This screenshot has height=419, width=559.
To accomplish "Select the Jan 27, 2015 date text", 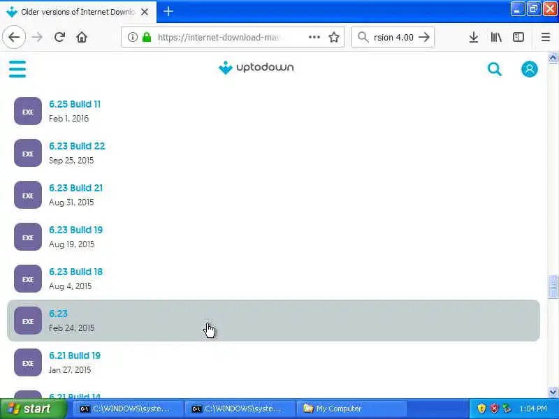I will point(70,370).
